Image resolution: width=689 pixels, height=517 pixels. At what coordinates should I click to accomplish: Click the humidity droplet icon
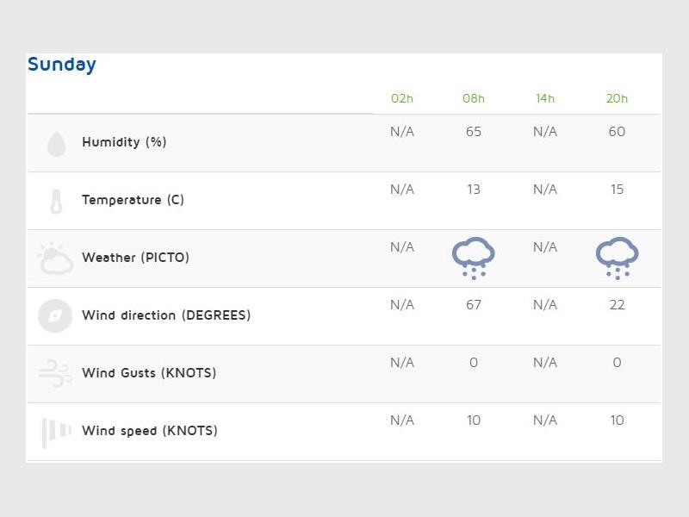[x=56, y=144]
